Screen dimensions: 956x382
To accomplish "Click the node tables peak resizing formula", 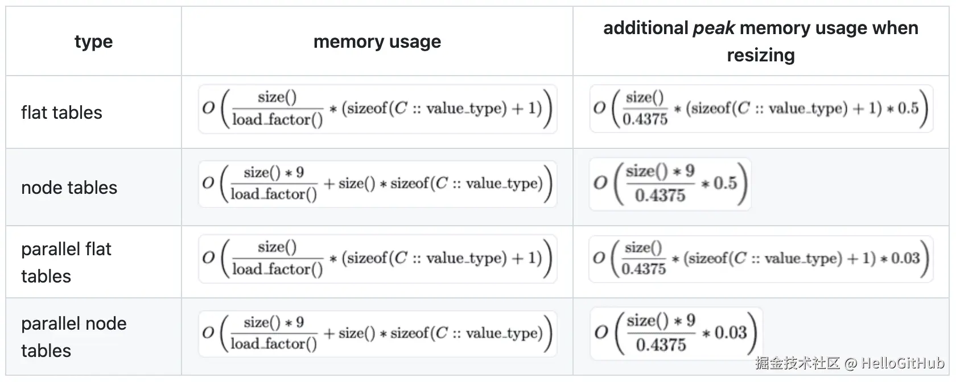I will tap(670, 184).
